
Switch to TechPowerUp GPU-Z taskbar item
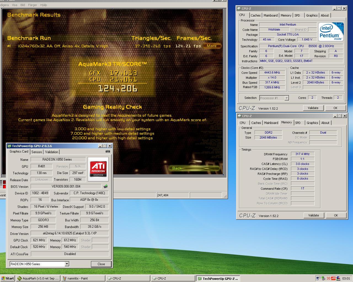[218, 278]
